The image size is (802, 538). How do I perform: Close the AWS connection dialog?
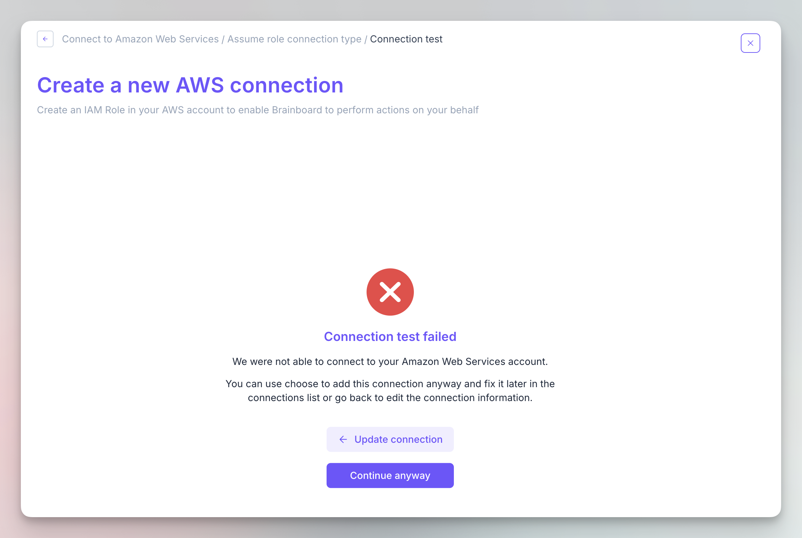click(x=750, y=43)
